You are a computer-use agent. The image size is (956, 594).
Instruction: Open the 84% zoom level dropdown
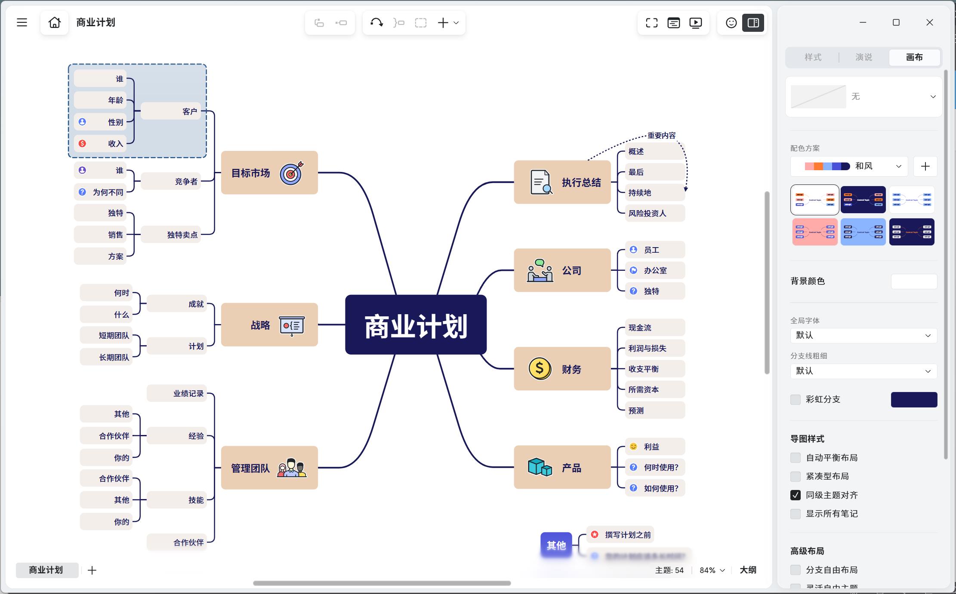712,570
